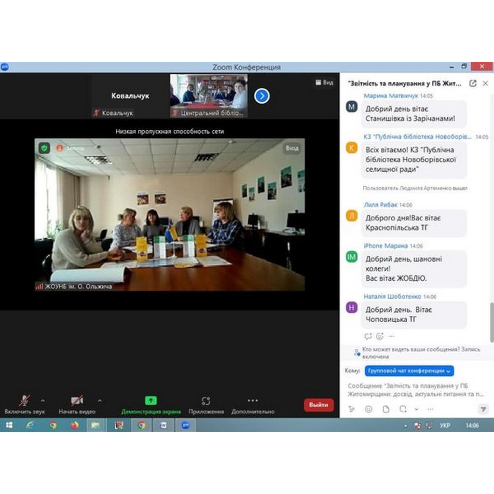Viewport: 494px width, 494px height.
Task: Pop out the chat panel window
Action: click(473, 83)
